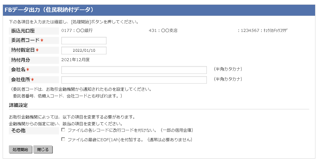Select the 0177：○○銀行 bank text

(x=77, y=30)
